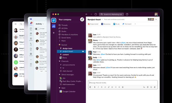Click Add teammates in Slack sidebar
Screen dimensions: 172x103
(x=67, y=84)
